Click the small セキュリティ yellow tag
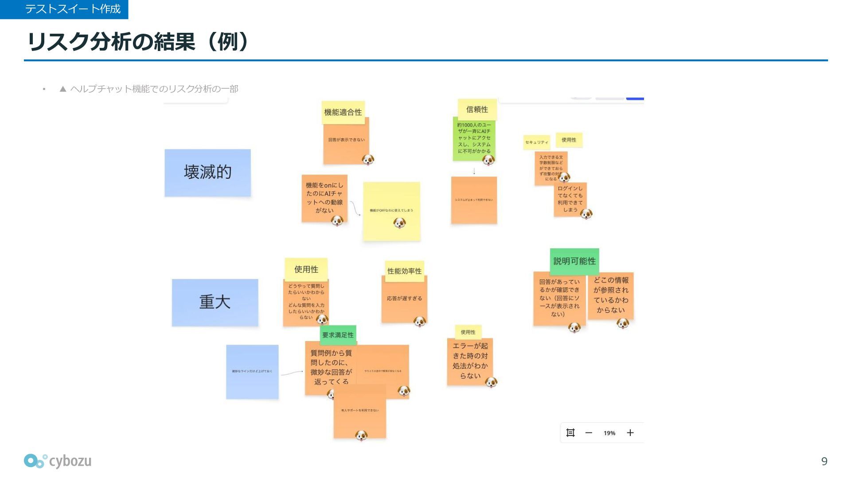 click(536, 142)
